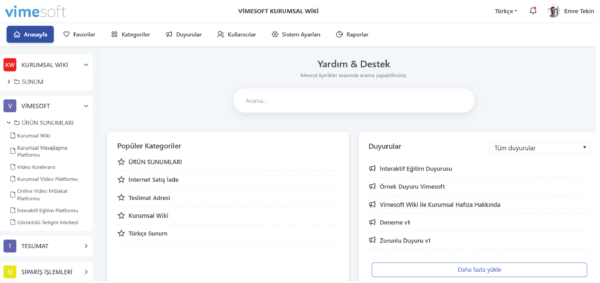Open the Tüm duyurular filter dropdown
Viewport: 600px width, 283px height.
[x=540, y=148]
